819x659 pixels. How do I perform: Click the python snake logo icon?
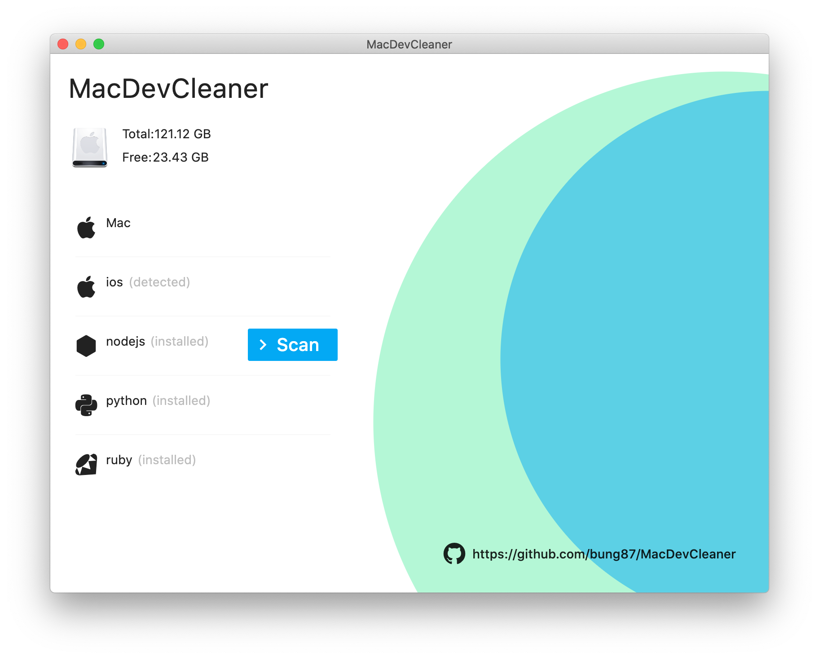(x=86, y=405)
